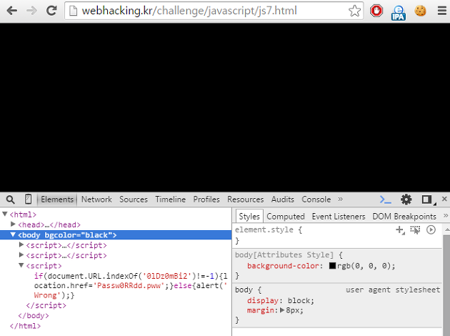Close the DevTools panel
This screenshot has height=336, width=450.
point(444,199)
